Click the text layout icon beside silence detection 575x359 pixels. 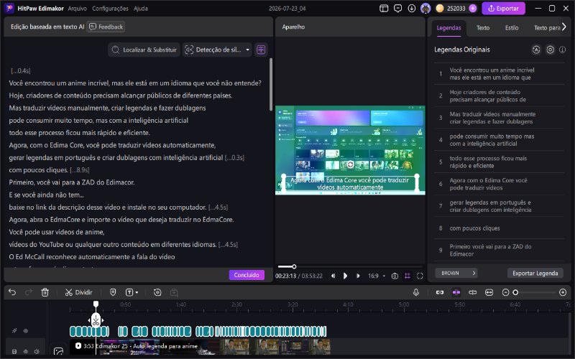click(261, 50)
